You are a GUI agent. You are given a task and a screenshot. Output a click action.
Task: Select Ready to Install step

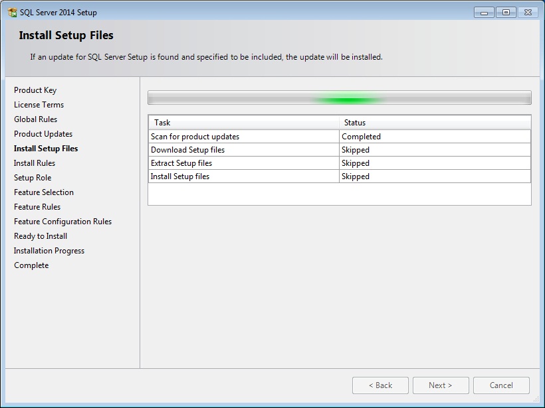(41, 236)
